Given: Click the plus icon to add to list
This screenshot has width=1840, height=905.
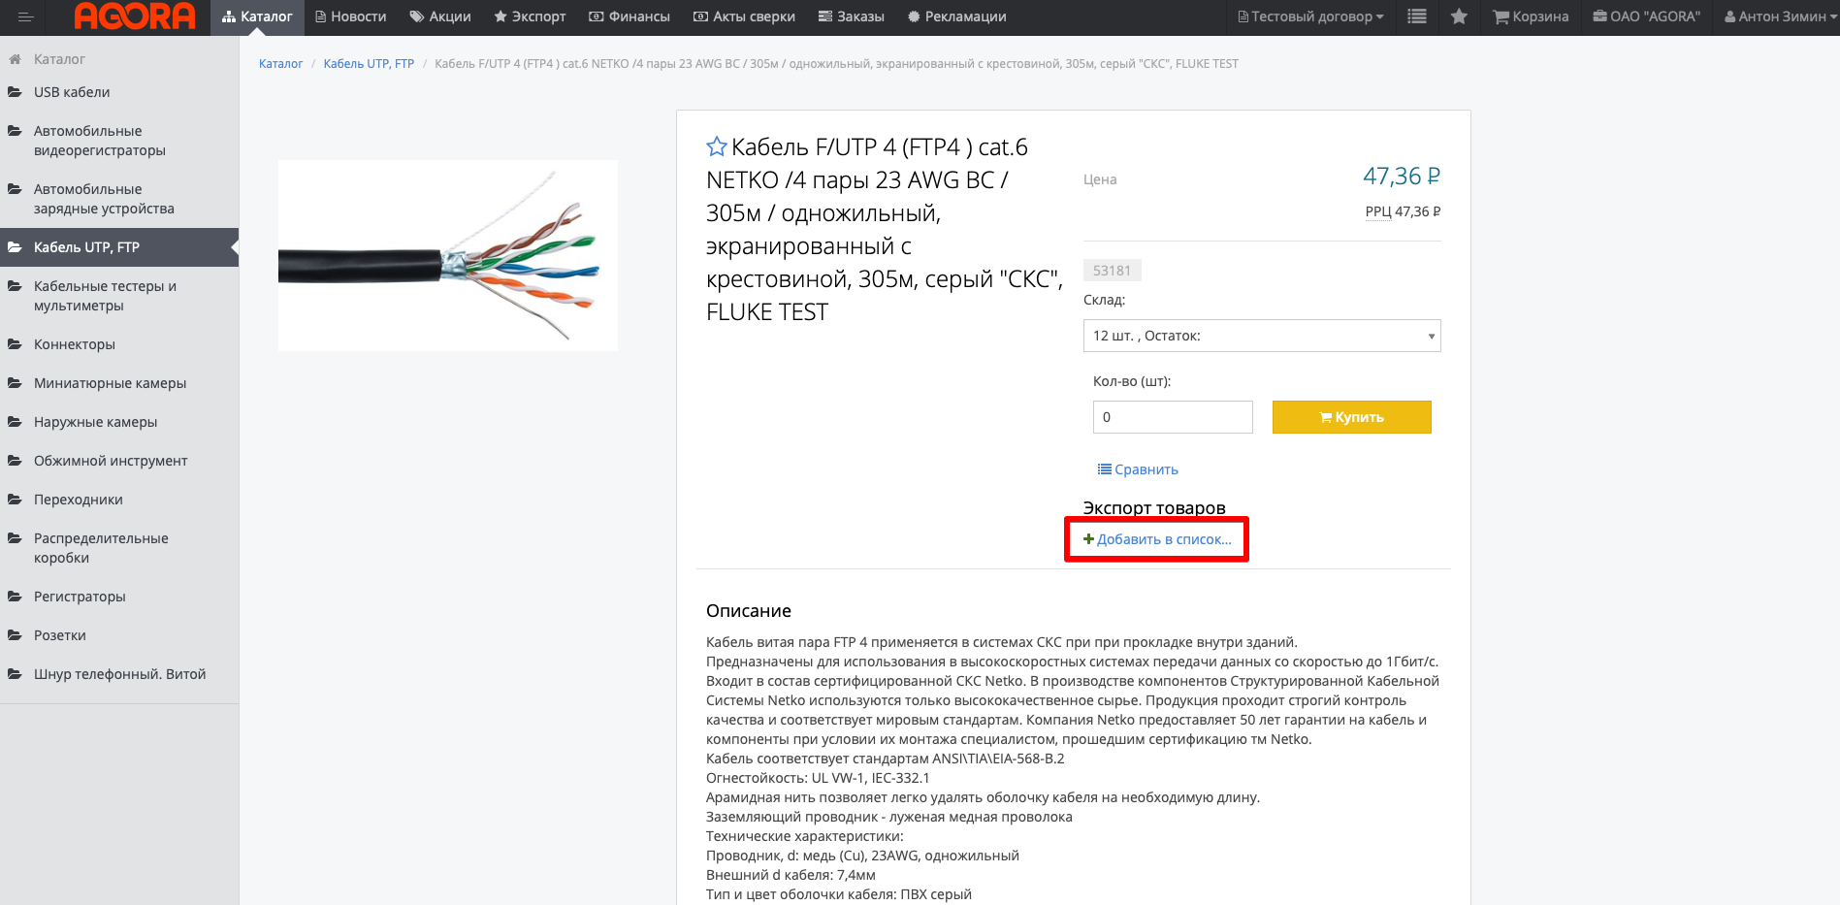Looking at the screenshot, I should click(1088, 539).
